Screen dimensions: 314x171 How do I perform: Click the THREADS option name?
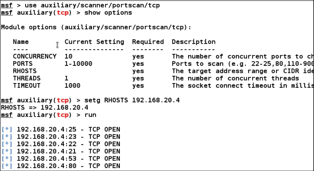(x=27, y=78)
